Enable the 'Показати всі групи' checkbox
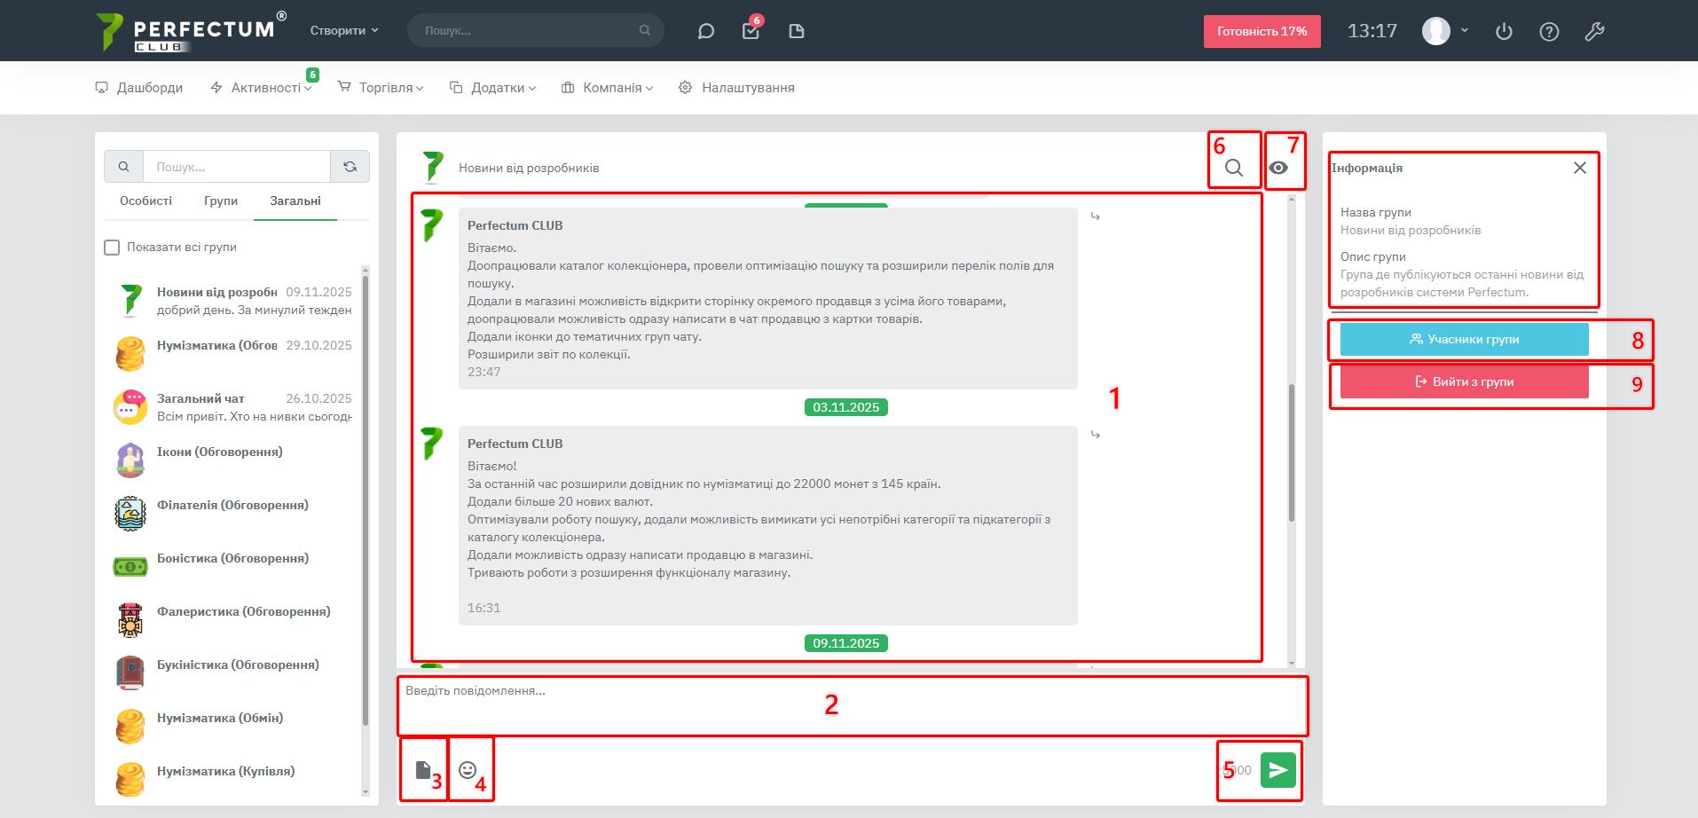 [x=112, y=248]
